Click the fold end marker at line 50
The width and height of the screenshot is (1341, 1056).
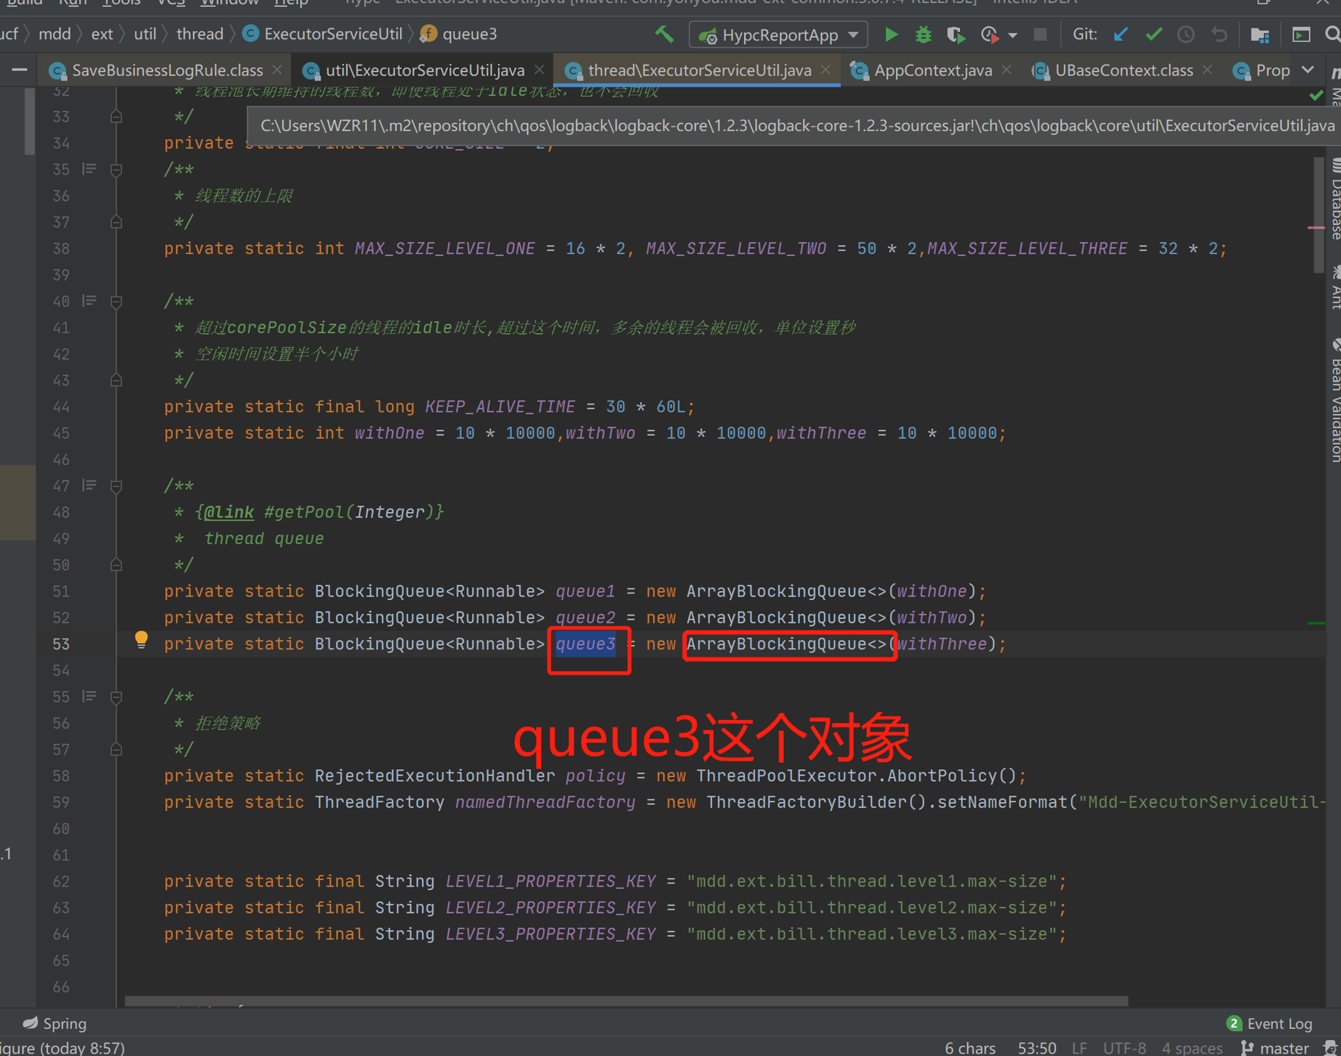click(116, 565)
